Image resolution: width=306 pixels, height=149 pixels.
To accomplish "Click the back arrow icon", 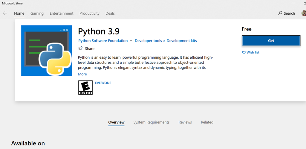I will click(x=5, y=13).
